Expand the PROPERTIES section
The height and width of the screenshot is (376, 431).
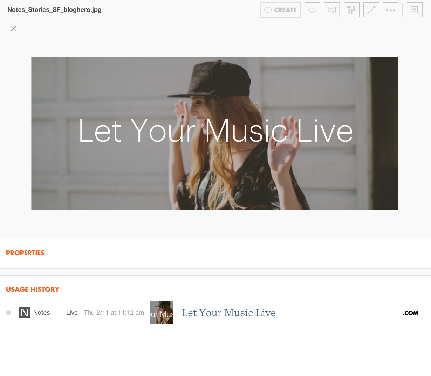(x=25, y=253)
